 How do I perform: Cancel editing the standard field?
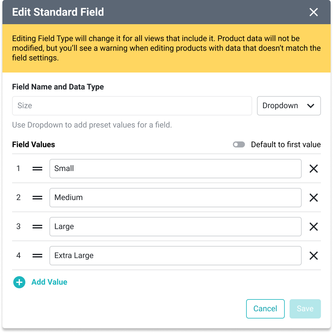[265, 309]
